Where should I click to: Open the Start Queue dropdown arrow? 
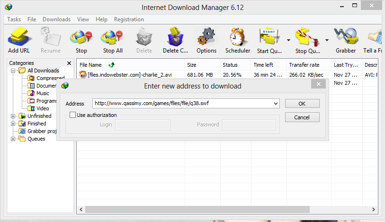tap(288, 40)
